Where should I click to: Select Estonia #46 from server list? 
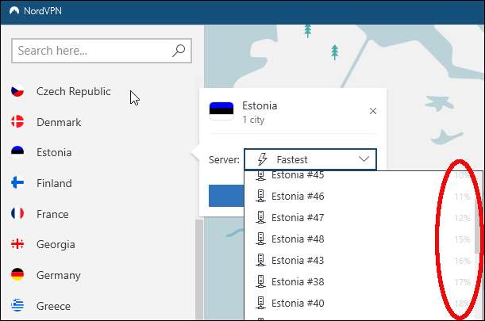coord(298,196)
